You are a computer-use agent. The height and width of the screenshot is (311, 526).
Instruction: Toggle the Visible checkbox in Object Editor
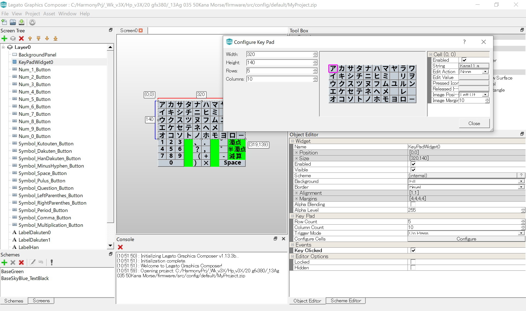[413, 170]
